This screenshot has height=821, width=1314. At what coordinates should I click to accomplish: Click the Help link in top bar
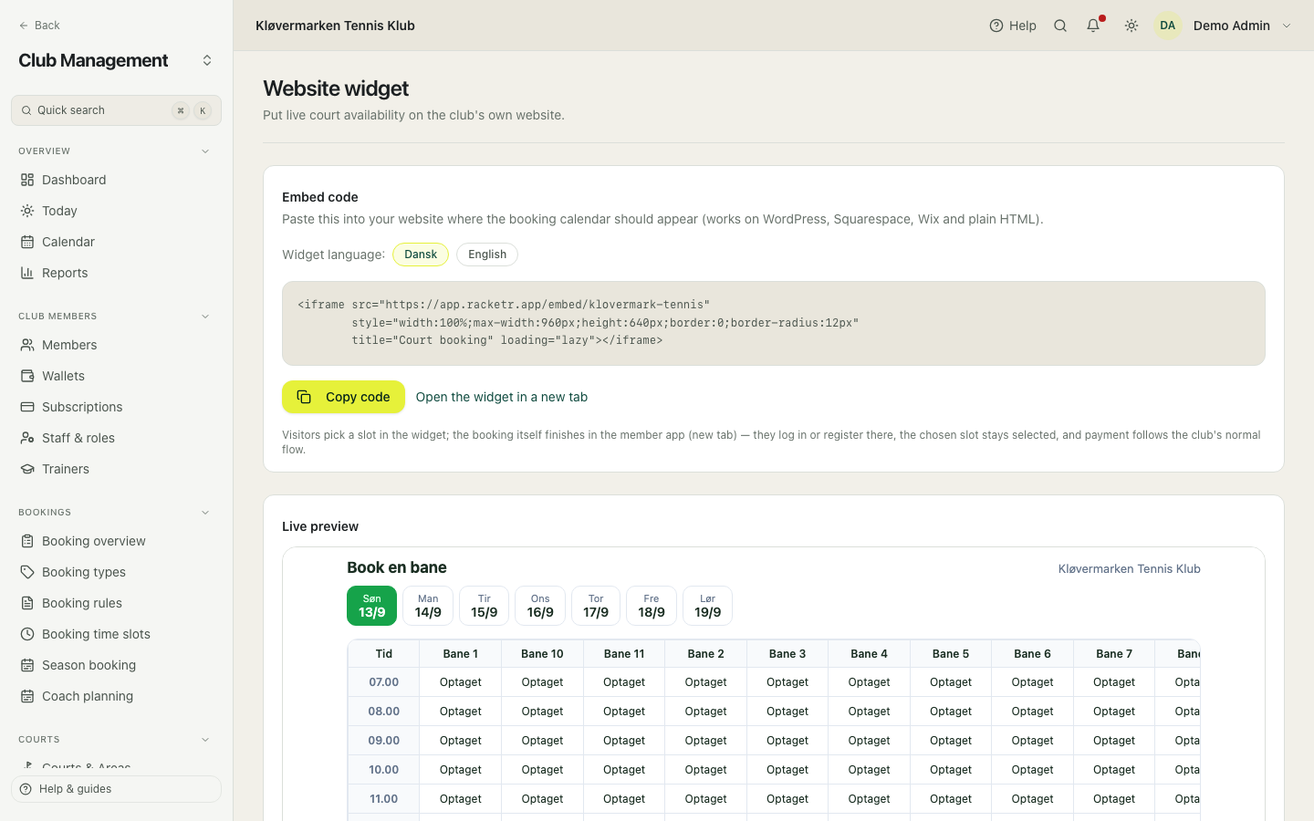click(1013, 26)
